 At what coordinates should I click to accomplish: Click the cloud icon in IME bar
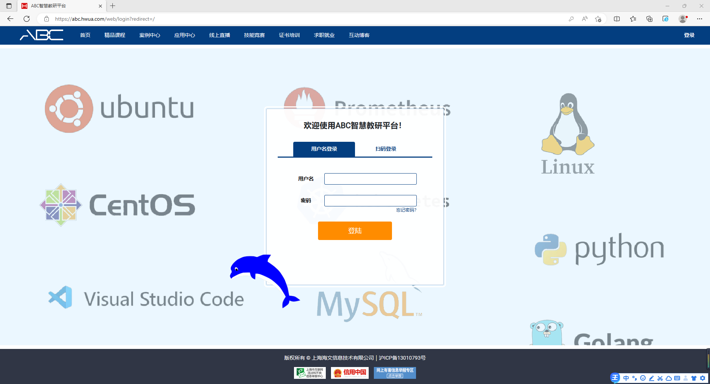pos(669,378)
